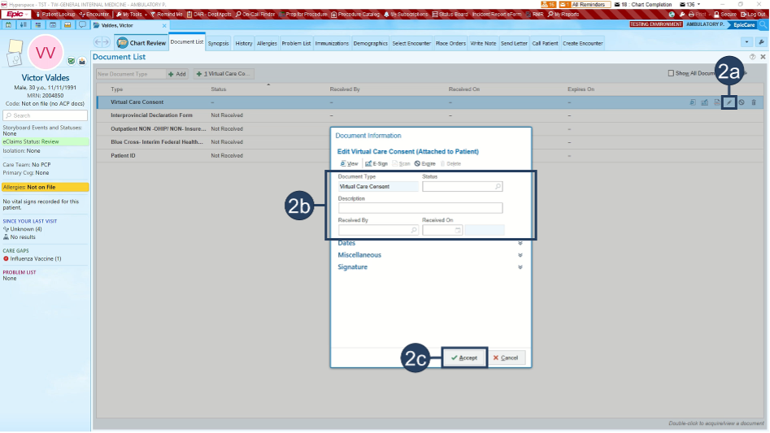Open the calendar picker in Received On field
770x433 pixels.
pos(458,231)
